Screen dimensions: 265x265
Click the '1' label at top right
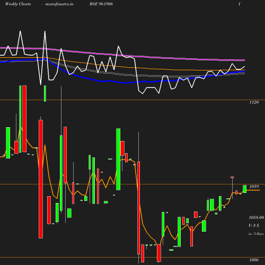pyautogui.click(x=240, y=4)
